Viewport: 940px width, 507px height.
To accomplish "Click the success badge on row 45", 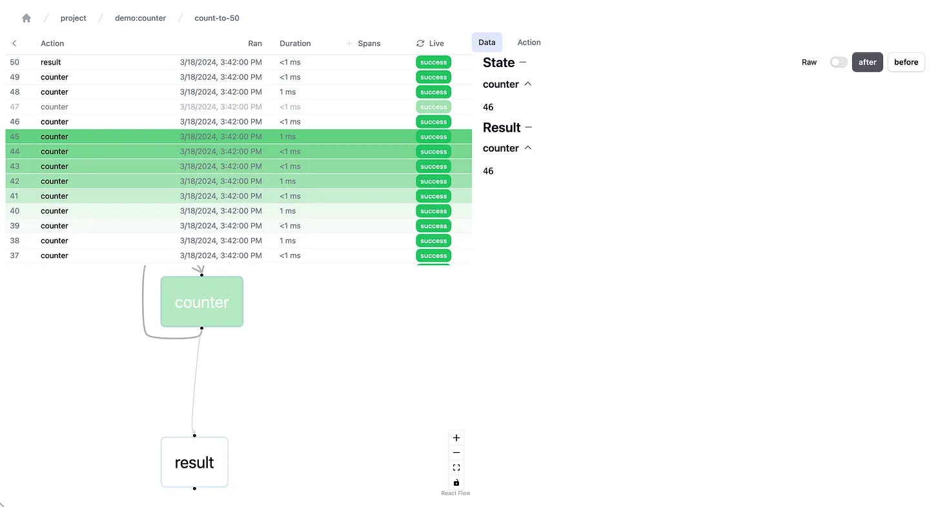I will (x=433, y=136).
